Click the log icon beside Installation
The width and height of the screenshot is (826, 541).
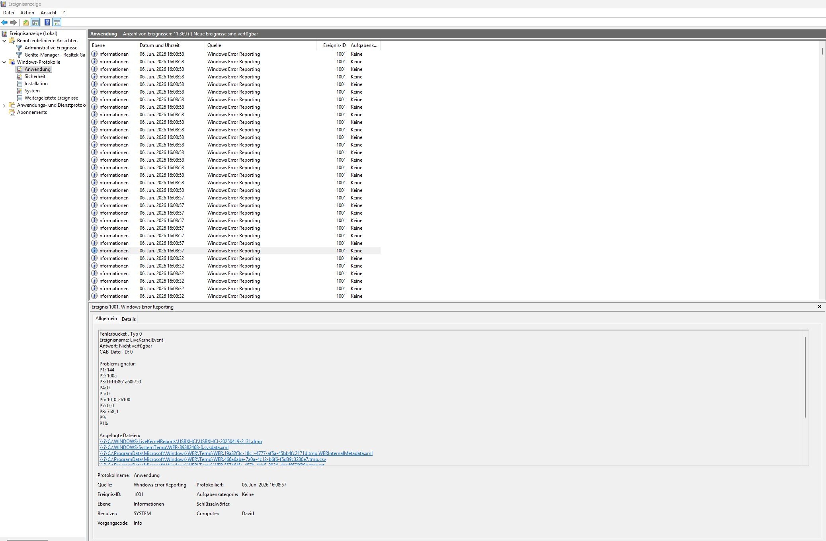tap(20, 84)
